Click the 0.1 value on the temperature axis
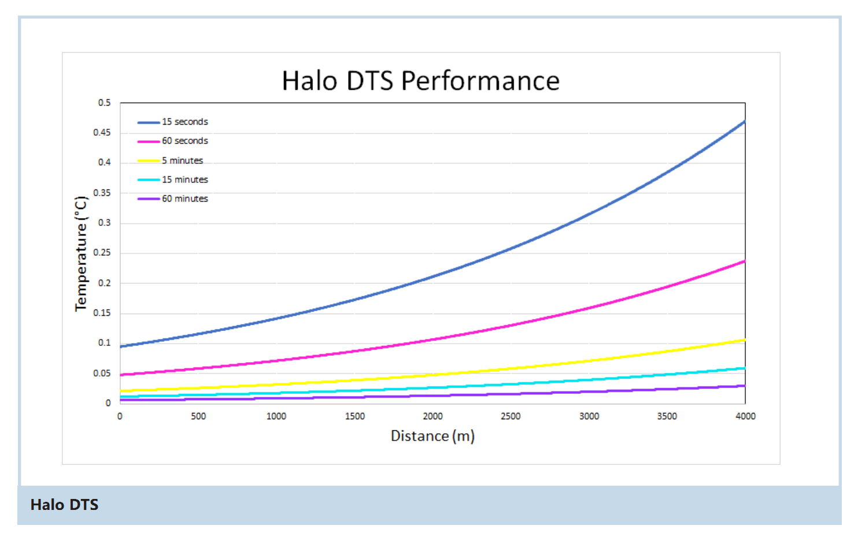 [104, 343]
